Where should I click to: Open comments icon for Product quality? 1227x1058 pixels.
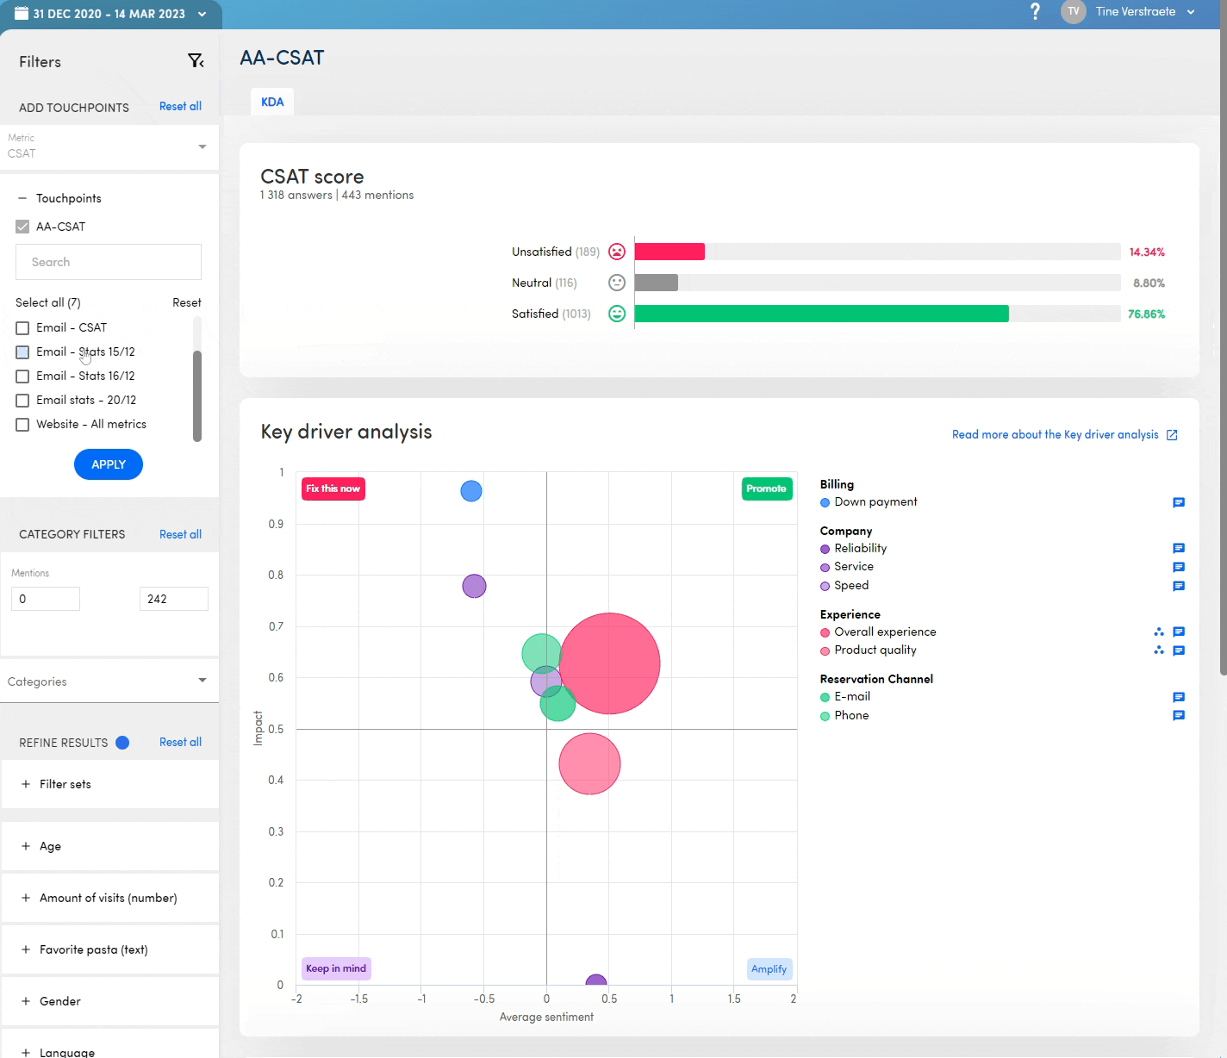1179,650
